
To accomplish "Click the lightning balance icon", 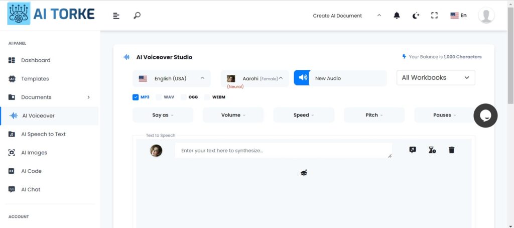I will coord(404,56).
